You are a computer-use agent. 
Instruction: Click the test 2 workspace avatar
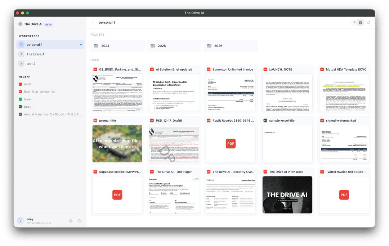[x=21, y=64]
